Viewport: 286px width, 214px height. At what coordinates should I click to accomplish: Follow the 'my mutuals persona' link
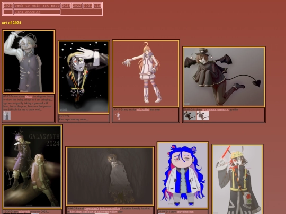(216, 109)
